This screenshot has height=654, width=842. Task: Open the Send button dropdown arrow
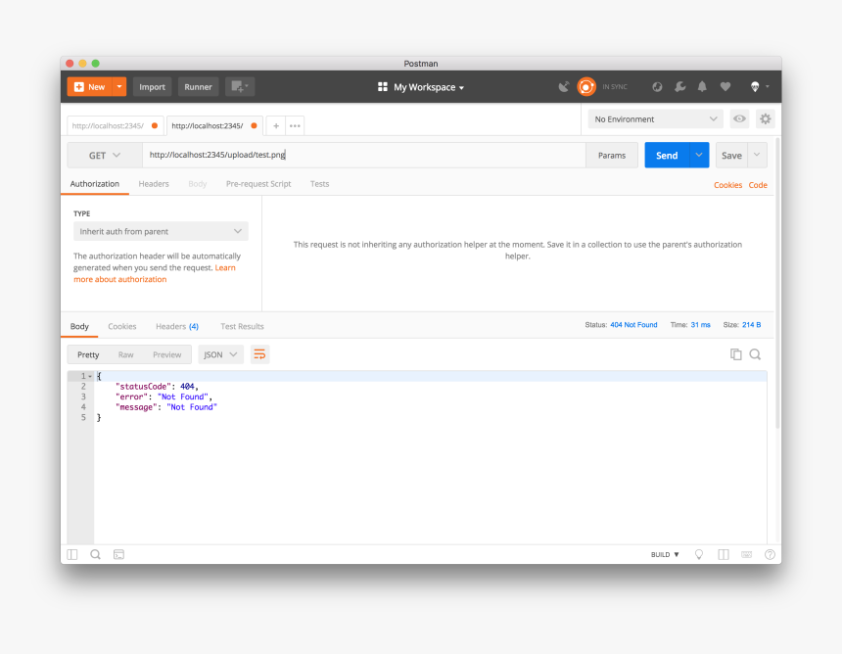699,155
